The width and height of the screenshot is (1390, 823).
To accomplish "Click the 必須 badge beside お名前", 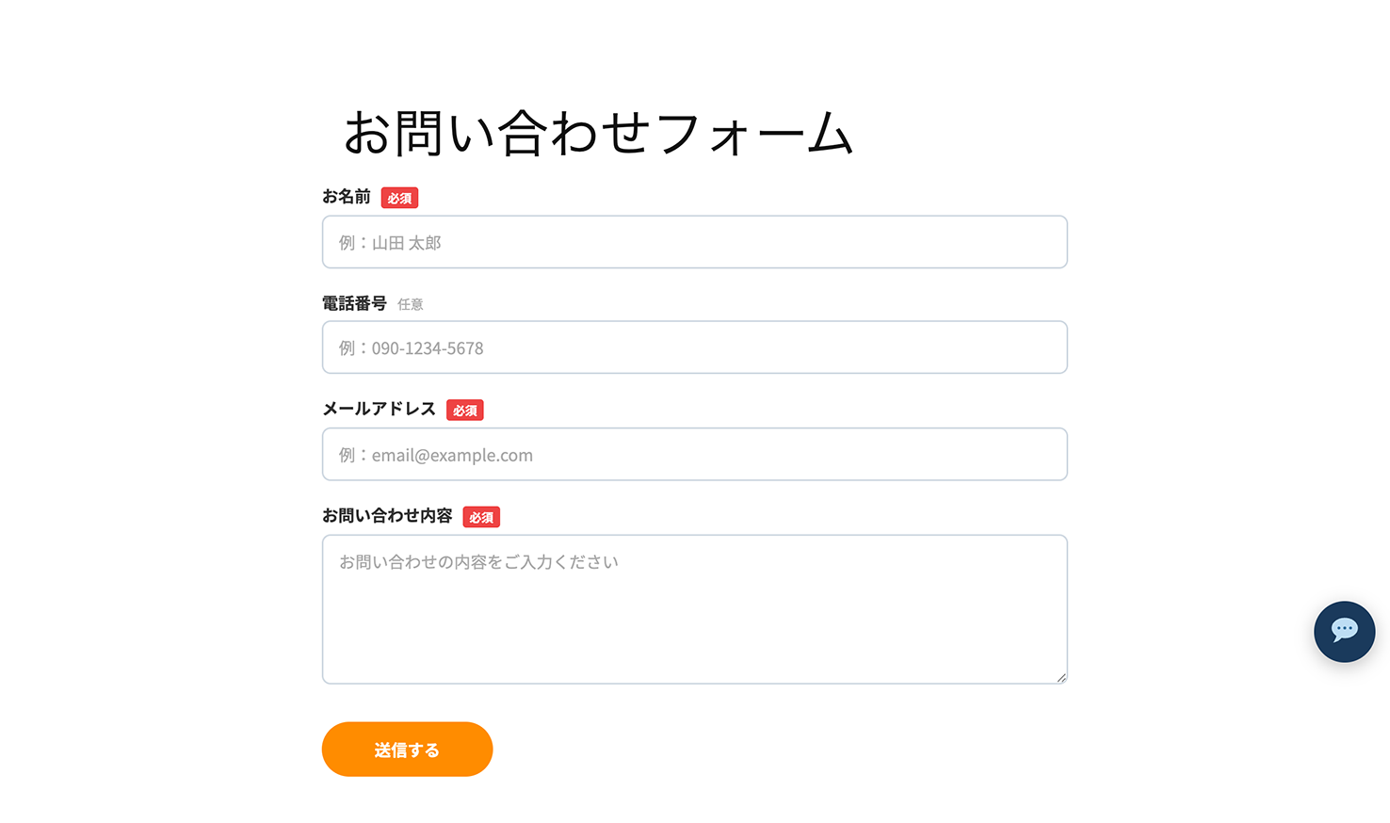I will [x=399, y=199].
